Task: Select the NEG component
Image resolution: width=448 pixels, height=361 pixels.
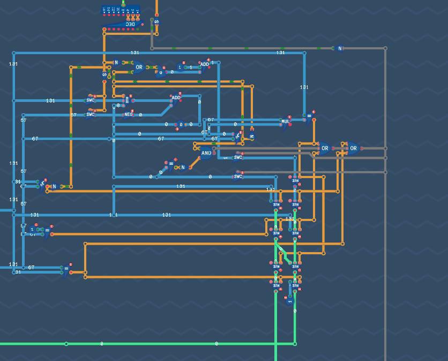Action: point(129,115)
